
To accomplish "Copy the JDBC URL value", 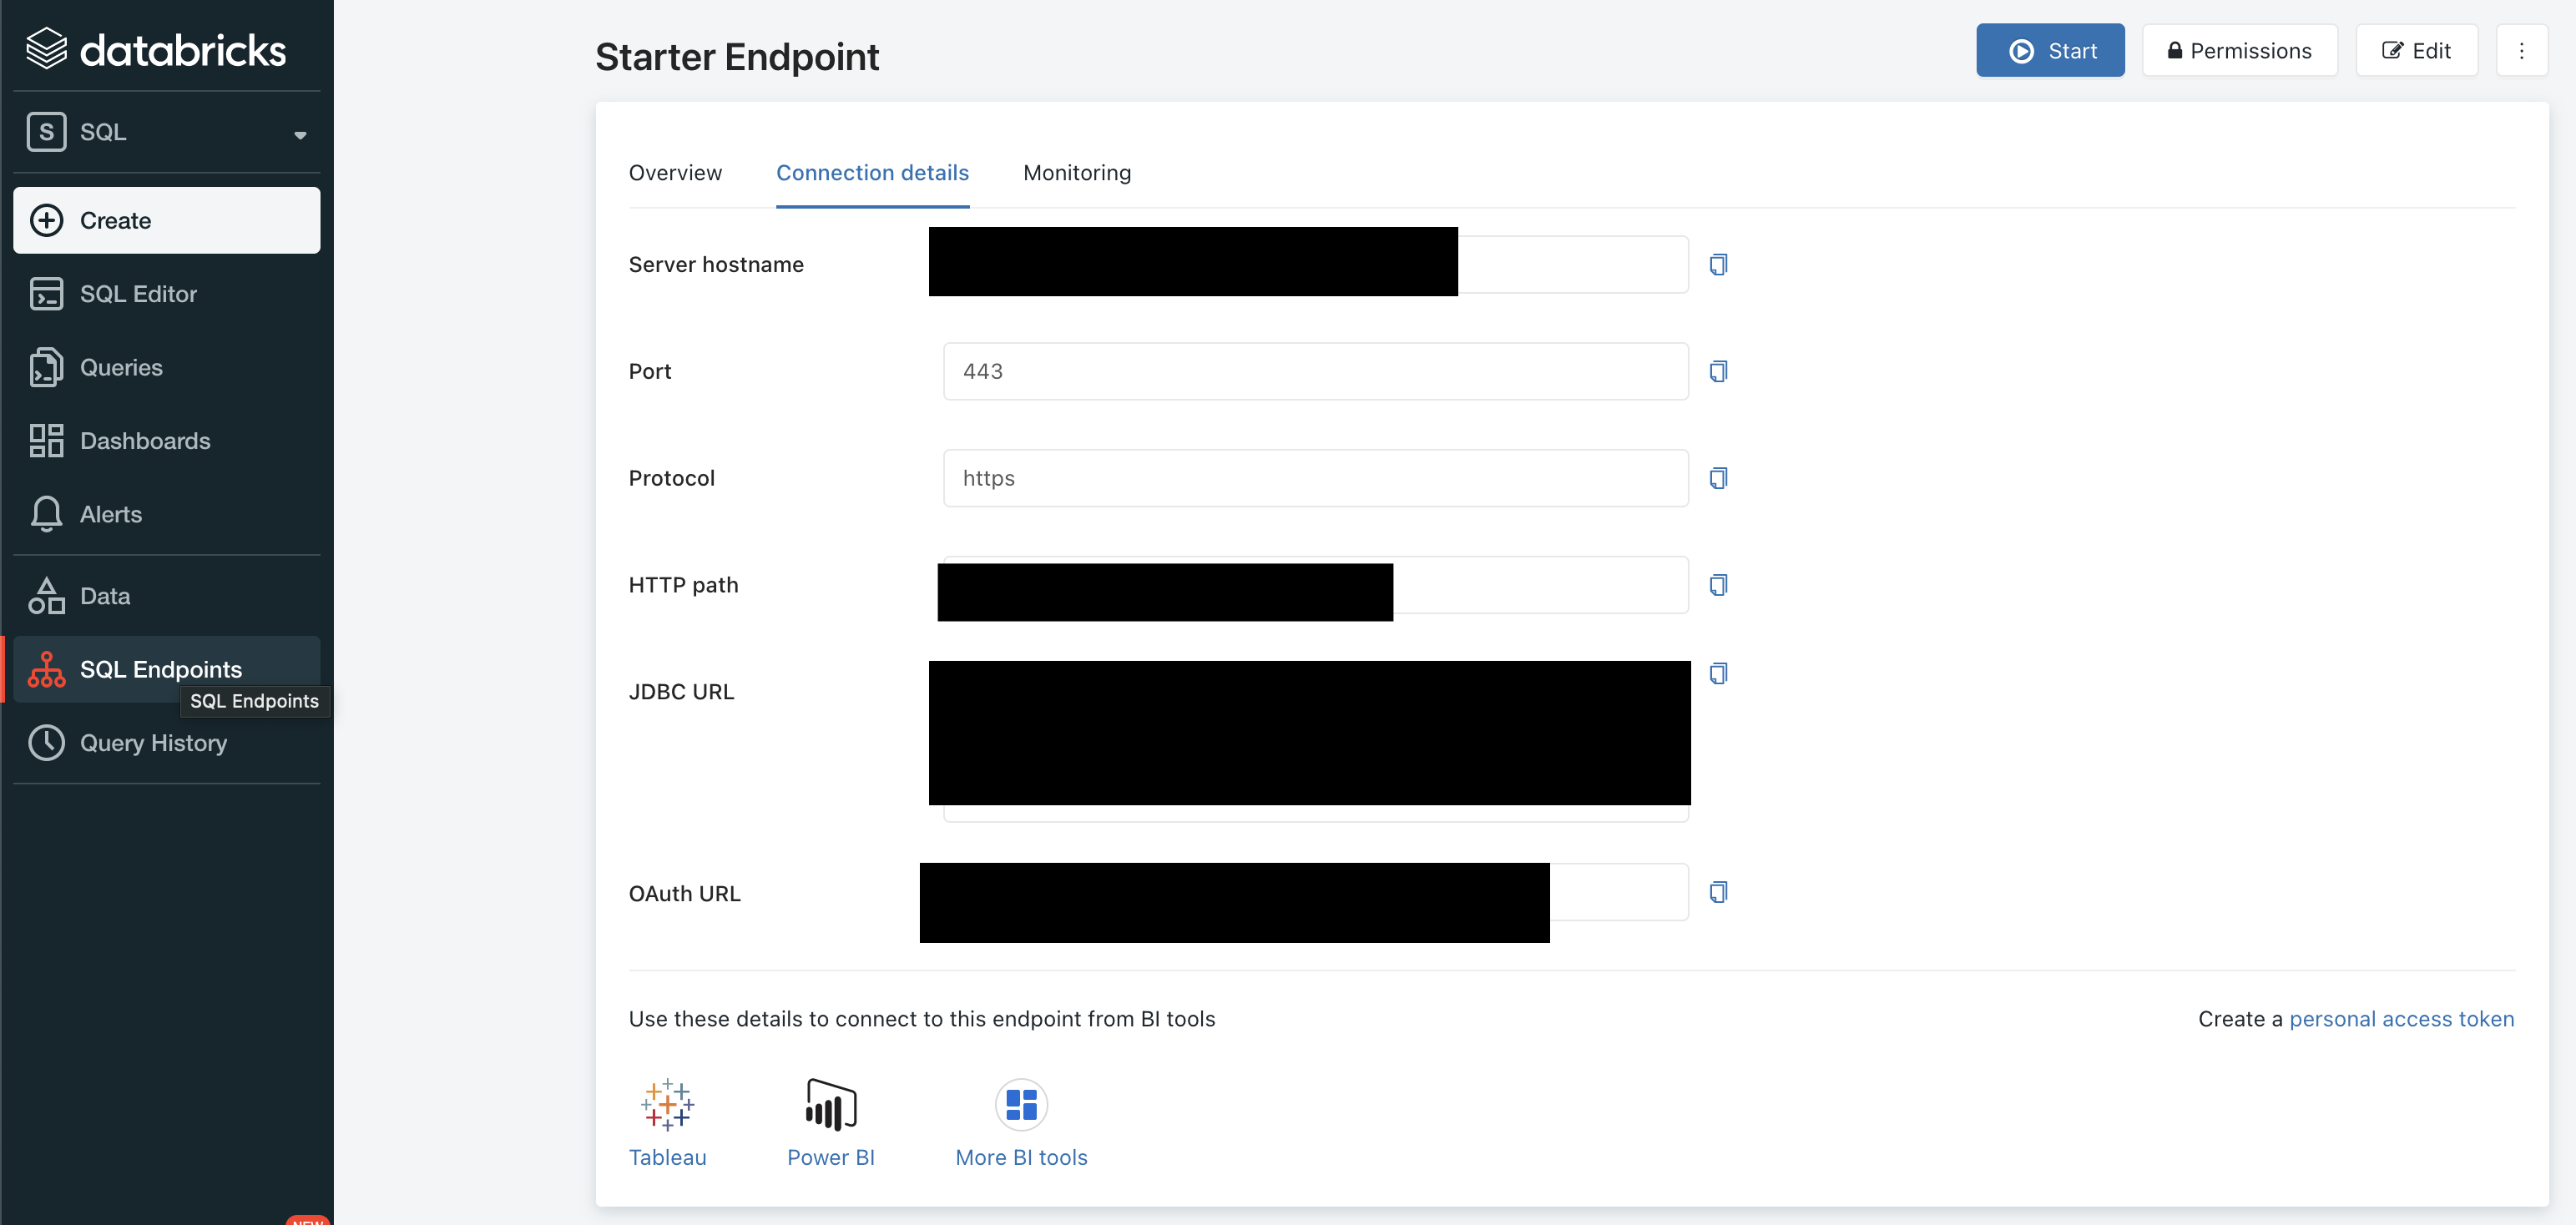I will click(1718, 673).
